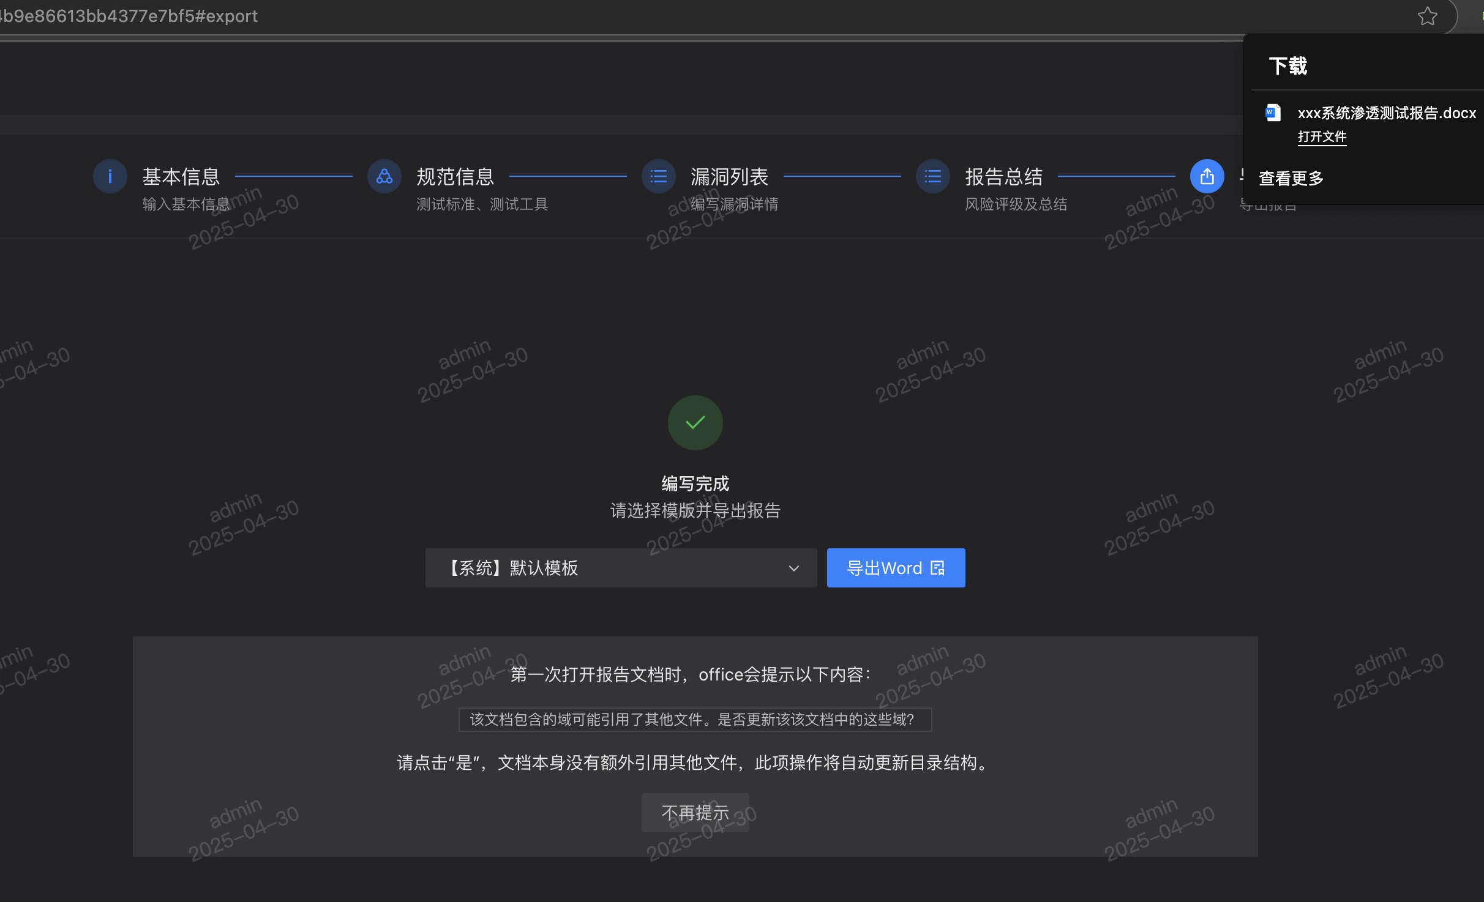Click the 规范信息 step icon

coord(384,177)
